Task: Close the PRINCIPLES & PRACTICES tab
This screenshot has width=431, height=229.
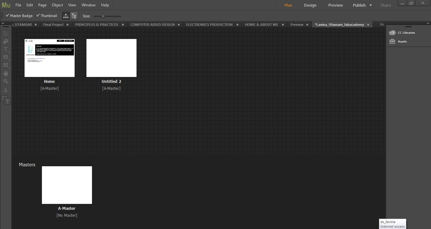Action: [x=122, y=25]
